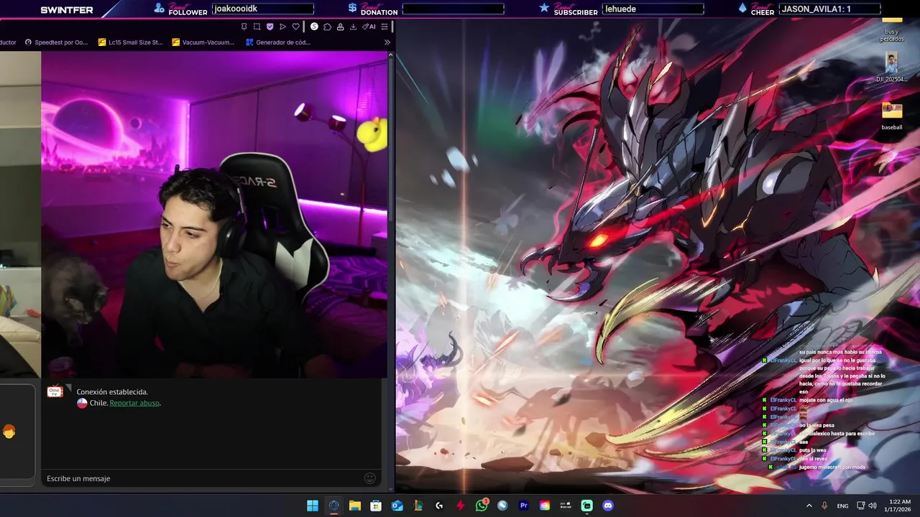Click the chat line 'jugemo minecraft con mods'

click(x=832, y=467)
